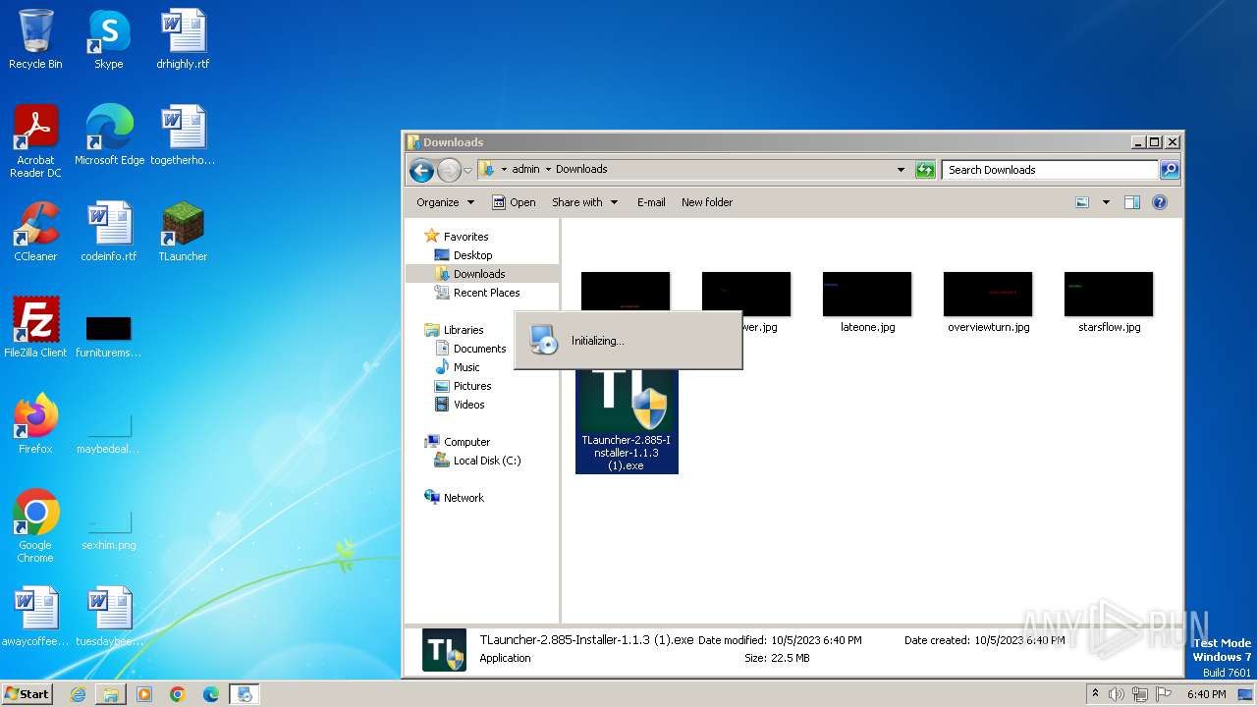Screen dimensions: 1257x707
Task: Select Videos library
Action: click(x=468, y=405)
